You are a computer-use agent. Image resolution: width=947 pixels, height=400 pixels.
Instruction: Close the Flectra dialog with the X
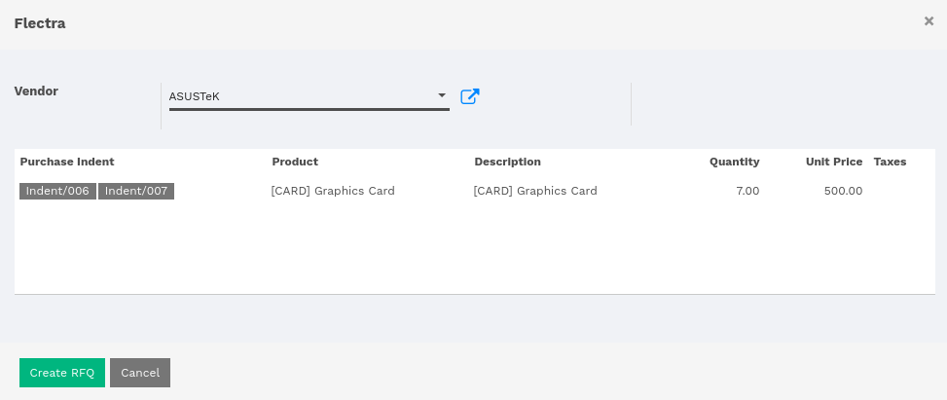929,21
